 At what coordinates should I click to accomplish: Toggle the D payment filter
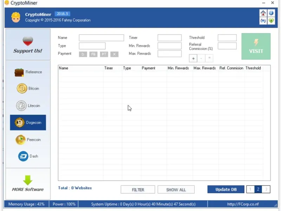[x=83, y=54]
